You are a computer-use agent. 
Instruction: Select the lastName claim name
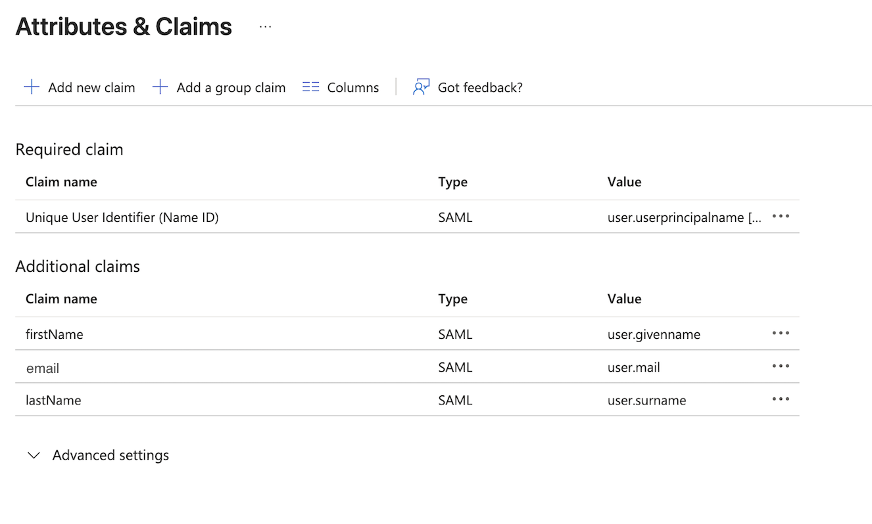[53, 400]
